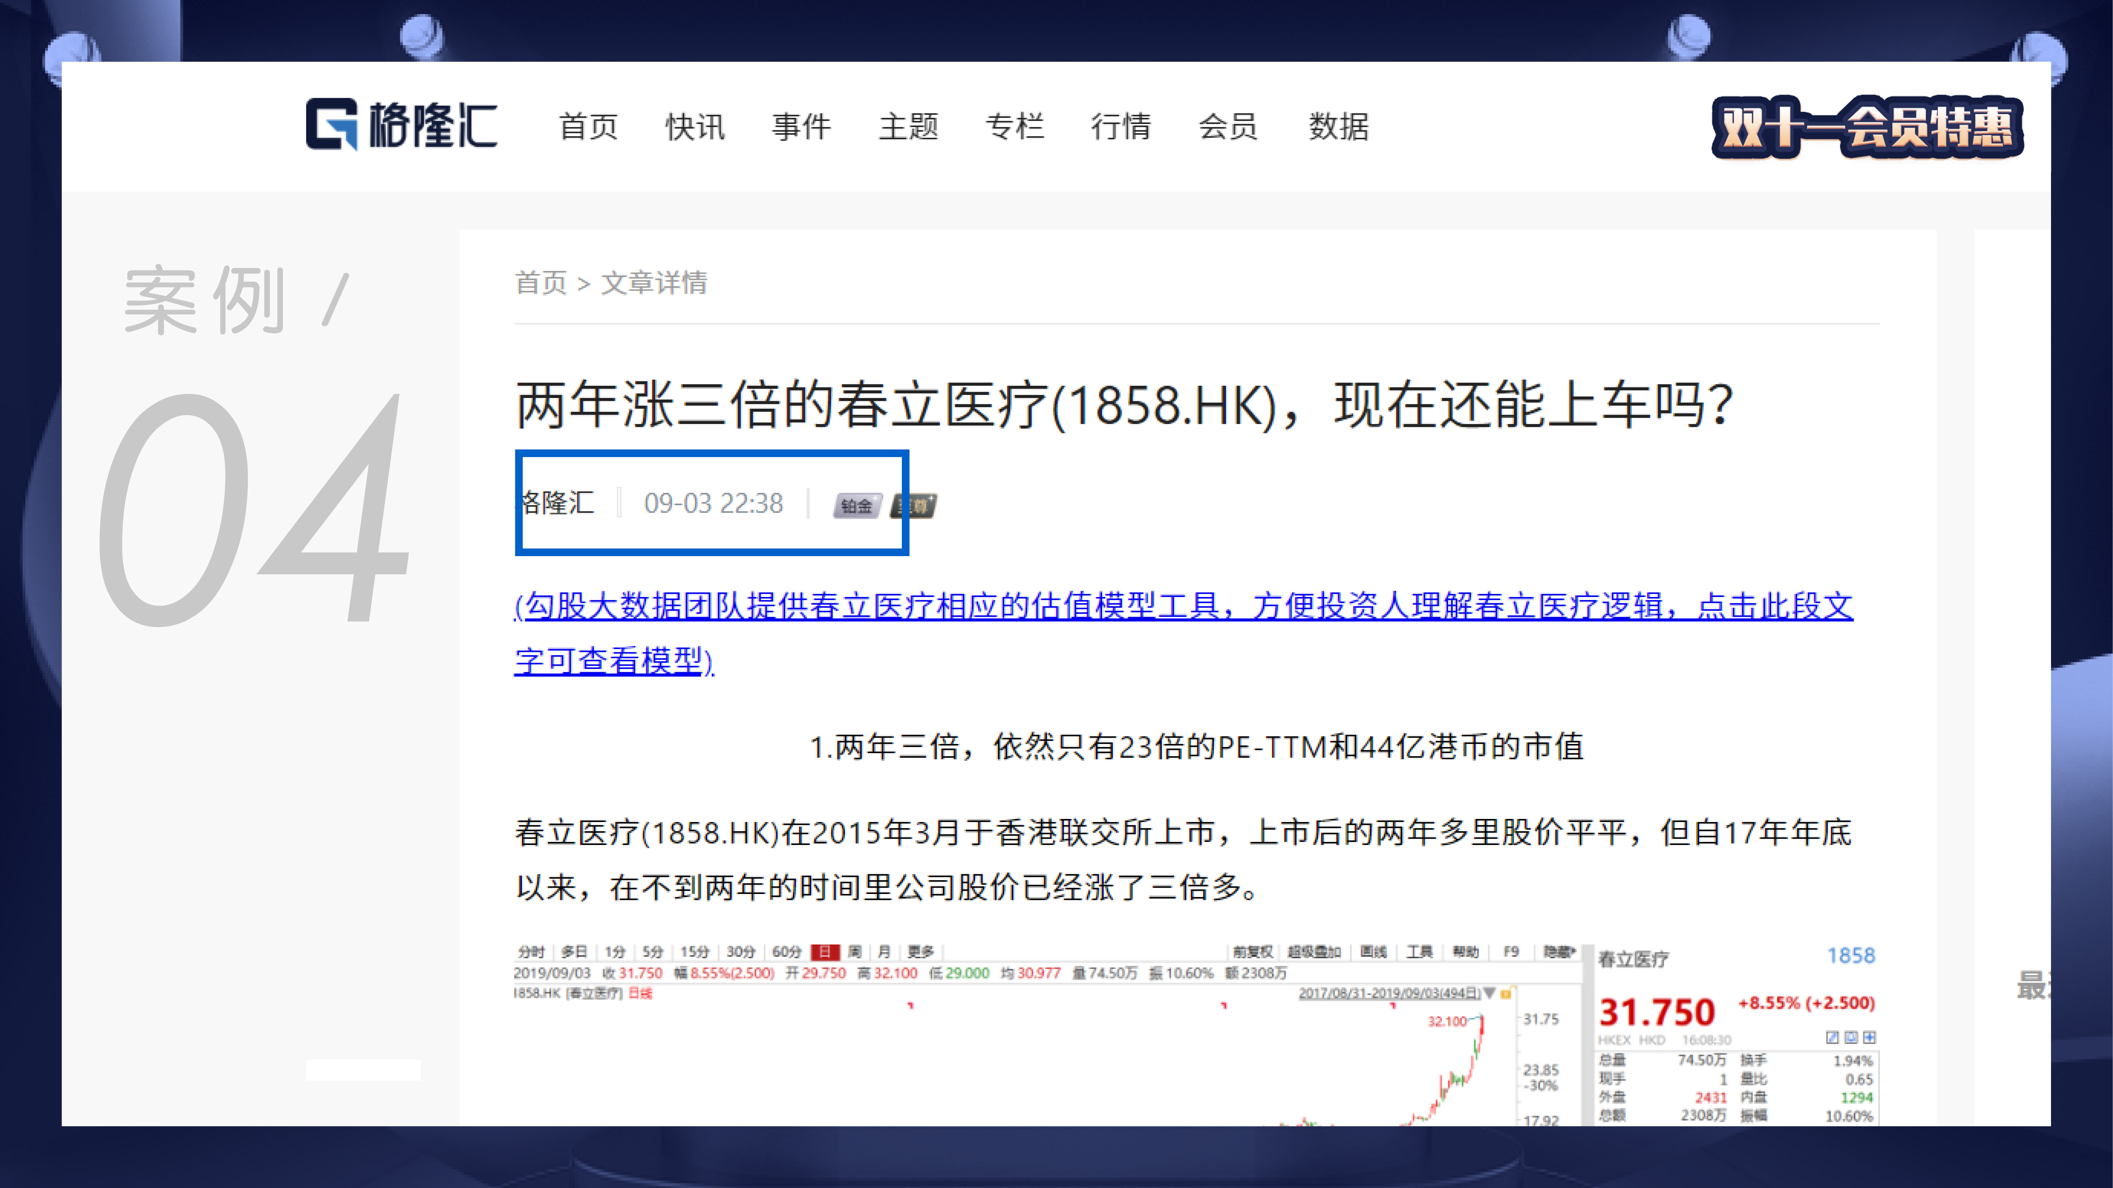
Task: Click the article title about 春立医疗(1858.HK)
Action: pos(1124,405)
